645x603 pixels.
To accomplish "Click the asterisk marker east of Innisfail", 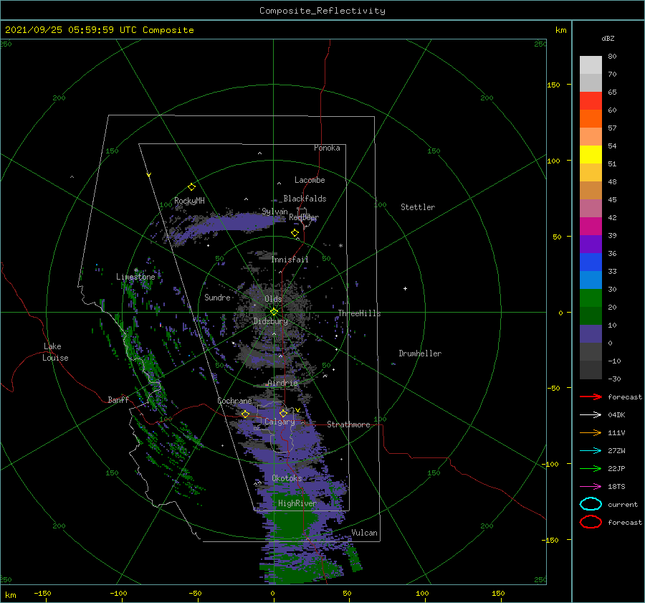I will click(x=340, y=246).
